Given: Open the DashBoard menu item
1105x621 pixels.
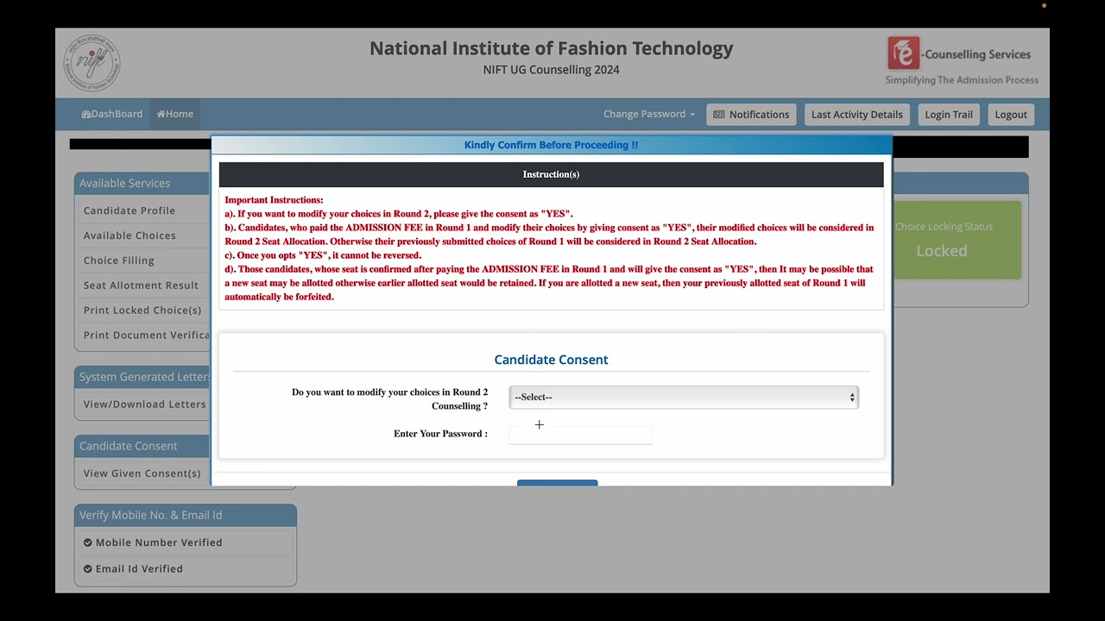Looking at the screenshot, I should click(x=111, y=114).
